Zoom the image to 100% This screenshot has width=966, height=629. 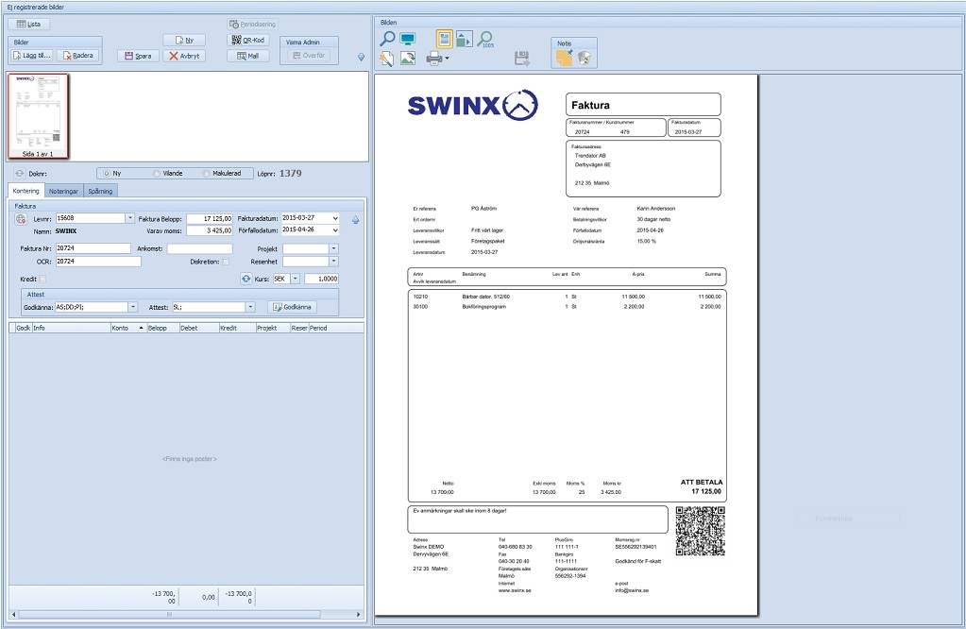point(485,40)
